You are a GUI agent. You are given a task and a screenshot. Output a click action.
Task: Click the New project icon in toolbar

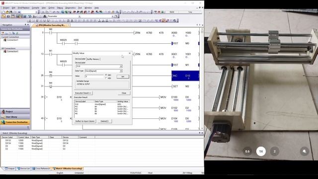(x=3, y=12)
